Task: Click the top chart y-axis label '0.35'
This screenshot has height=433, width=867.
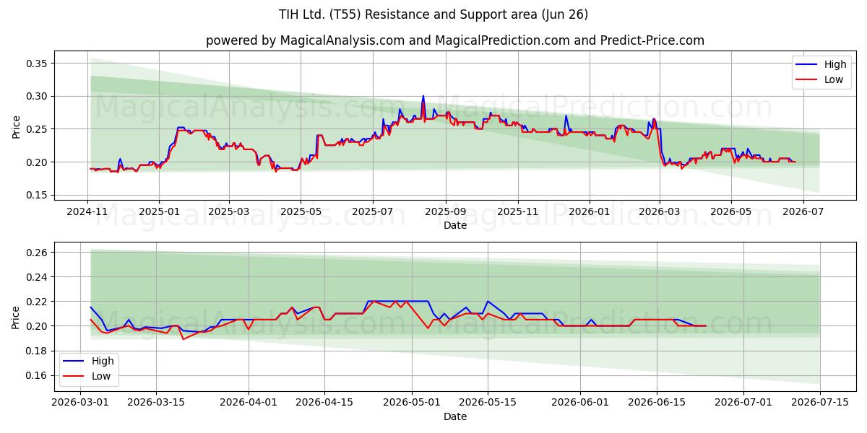Action: tap(36, 64)
